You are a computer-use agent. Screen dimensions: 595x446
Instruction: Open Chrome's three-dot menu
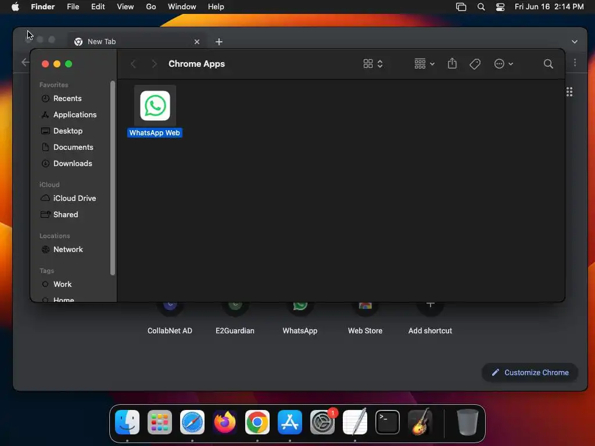coord(575,63)
